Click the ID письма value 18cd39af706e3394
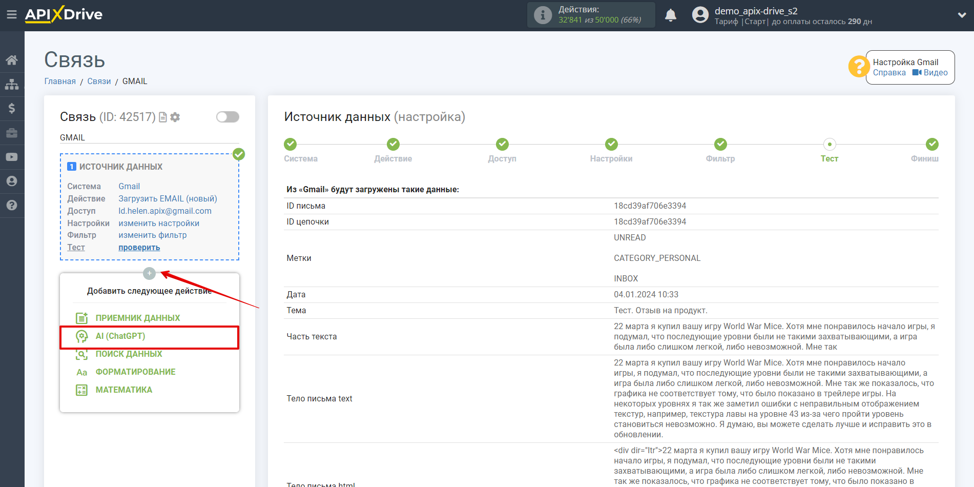The width and height of the screenshot is (974, 487). (650, 206)
